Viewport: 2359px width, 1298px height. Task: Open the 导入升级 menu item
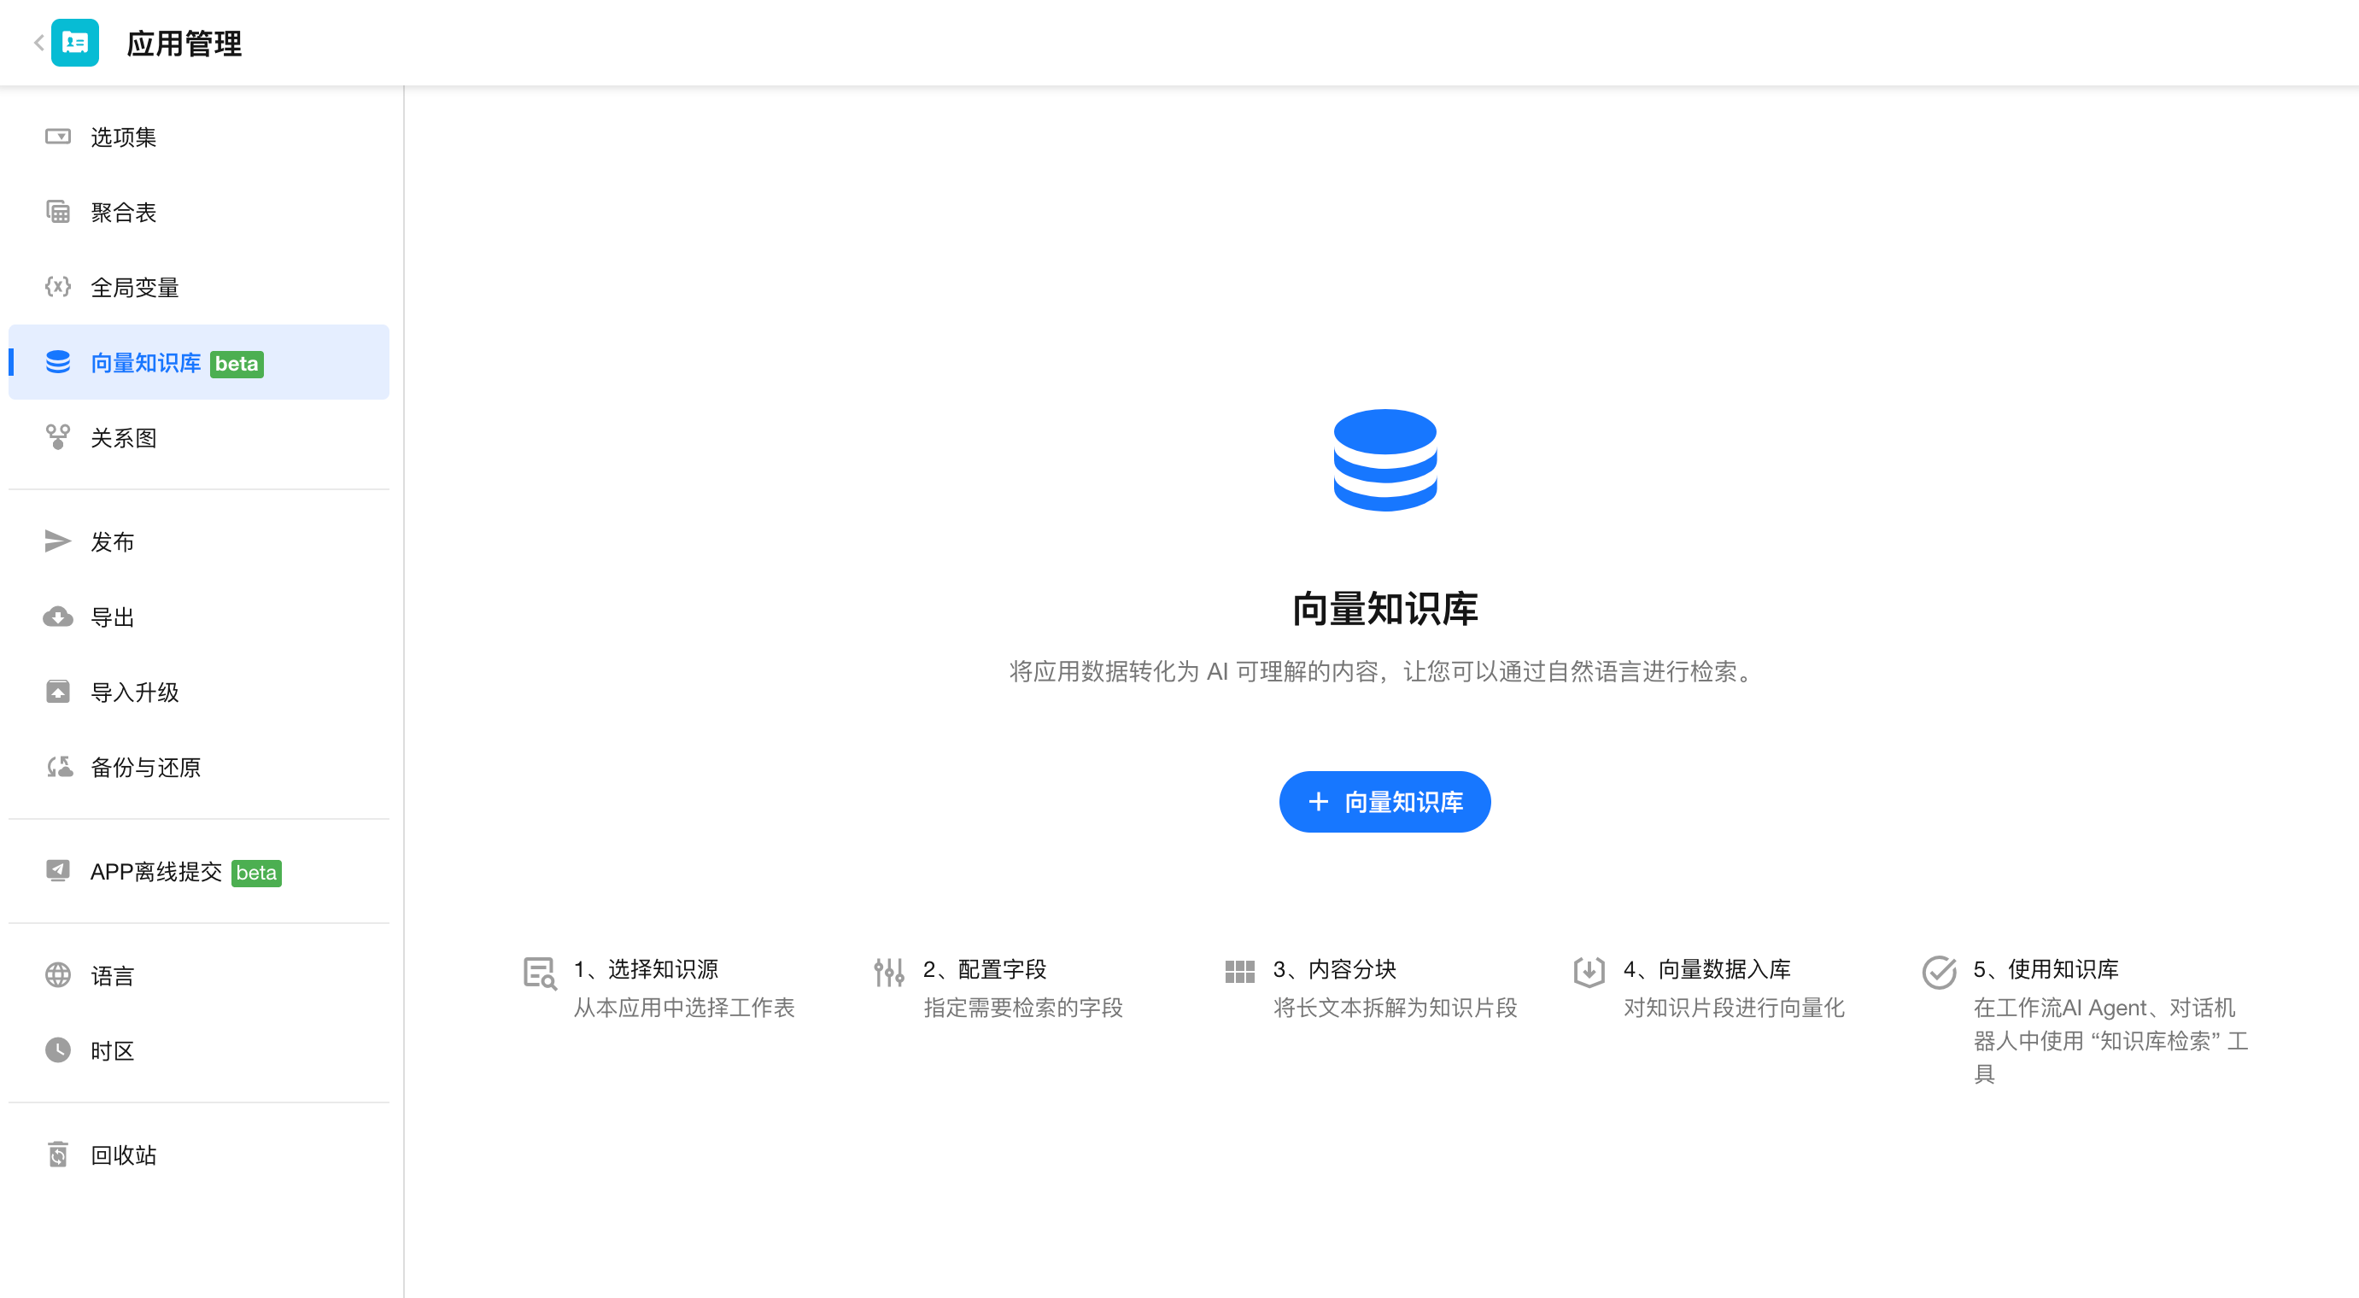134,692
